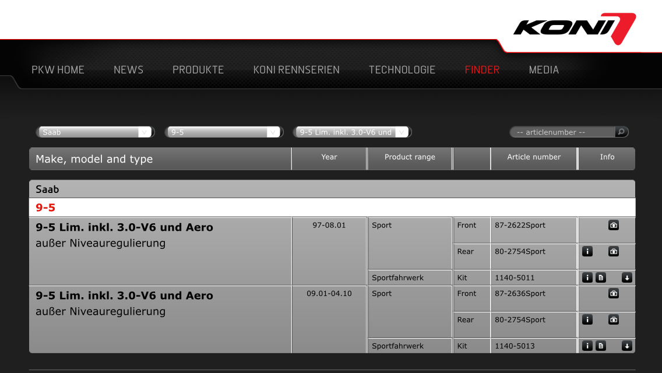Click the KONI RENNSERIEN link
Image resolution: width=662 pixels, height=373 pixels.
297,70
